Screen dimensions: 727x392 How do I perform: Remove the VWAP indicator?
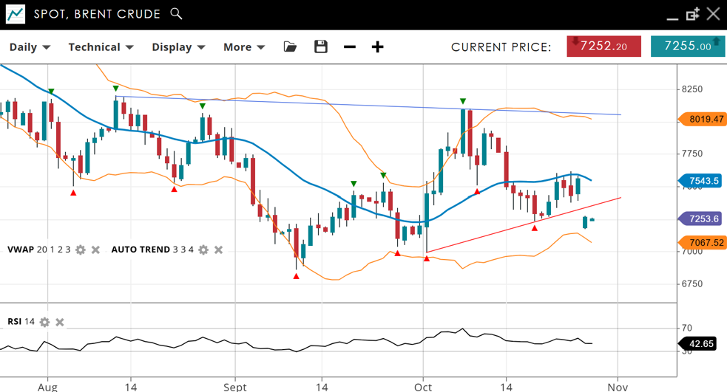coord(95,250)
